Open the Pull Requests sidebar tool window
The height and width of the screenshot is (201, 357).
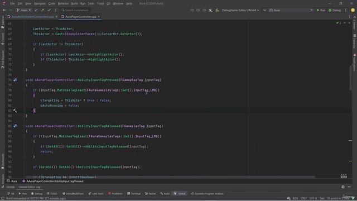coord(3,60)
